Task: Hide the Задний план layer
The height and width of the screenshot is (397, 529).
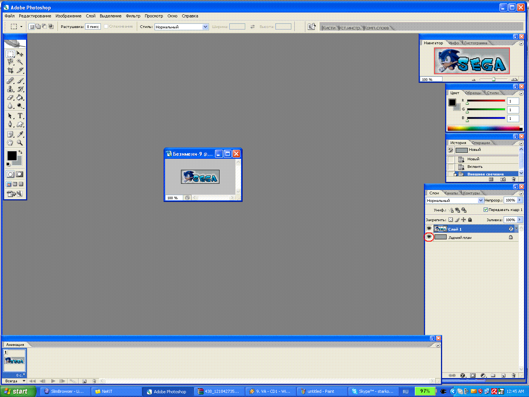Action: pos(429,237)
